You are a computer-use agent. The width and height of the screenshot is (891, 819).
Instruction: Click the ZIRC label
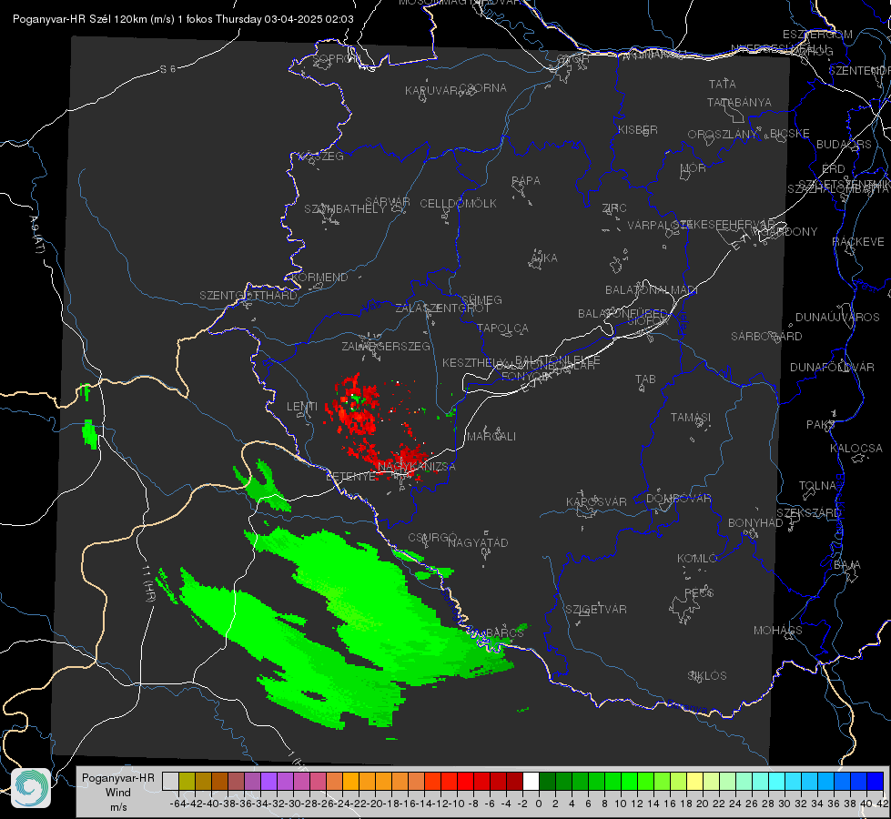(614, 208)
